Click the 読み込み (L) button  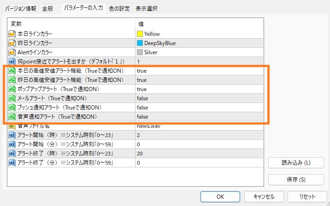pyautogui.click(x=296, y=163)
